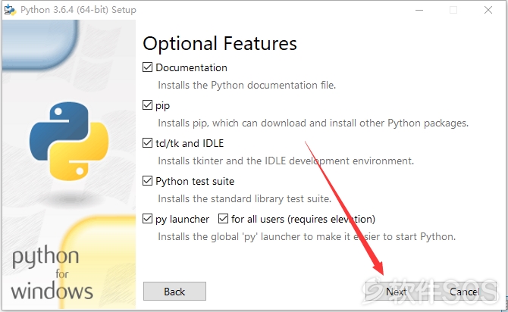Toggle the py launcher checkbox

coord(147,219)
